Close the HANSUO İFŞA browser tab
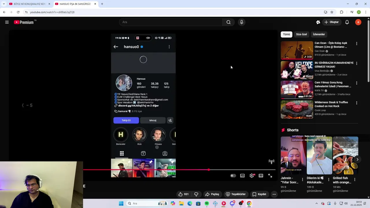The width and height of the screenshot is (370, 208). coord(95,4)
